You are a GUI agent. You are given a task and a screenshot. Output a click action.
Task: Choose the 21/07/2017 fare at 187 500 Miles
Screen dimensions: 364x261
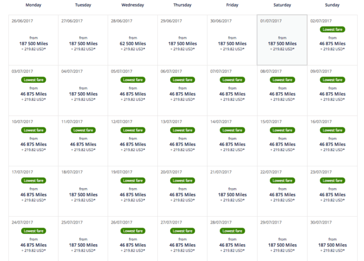[x=232, y=194]
